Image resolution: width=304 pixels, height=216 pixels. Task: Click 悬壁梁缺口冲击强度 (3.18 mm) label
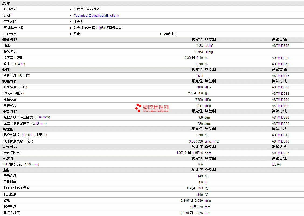click(27, 117)
